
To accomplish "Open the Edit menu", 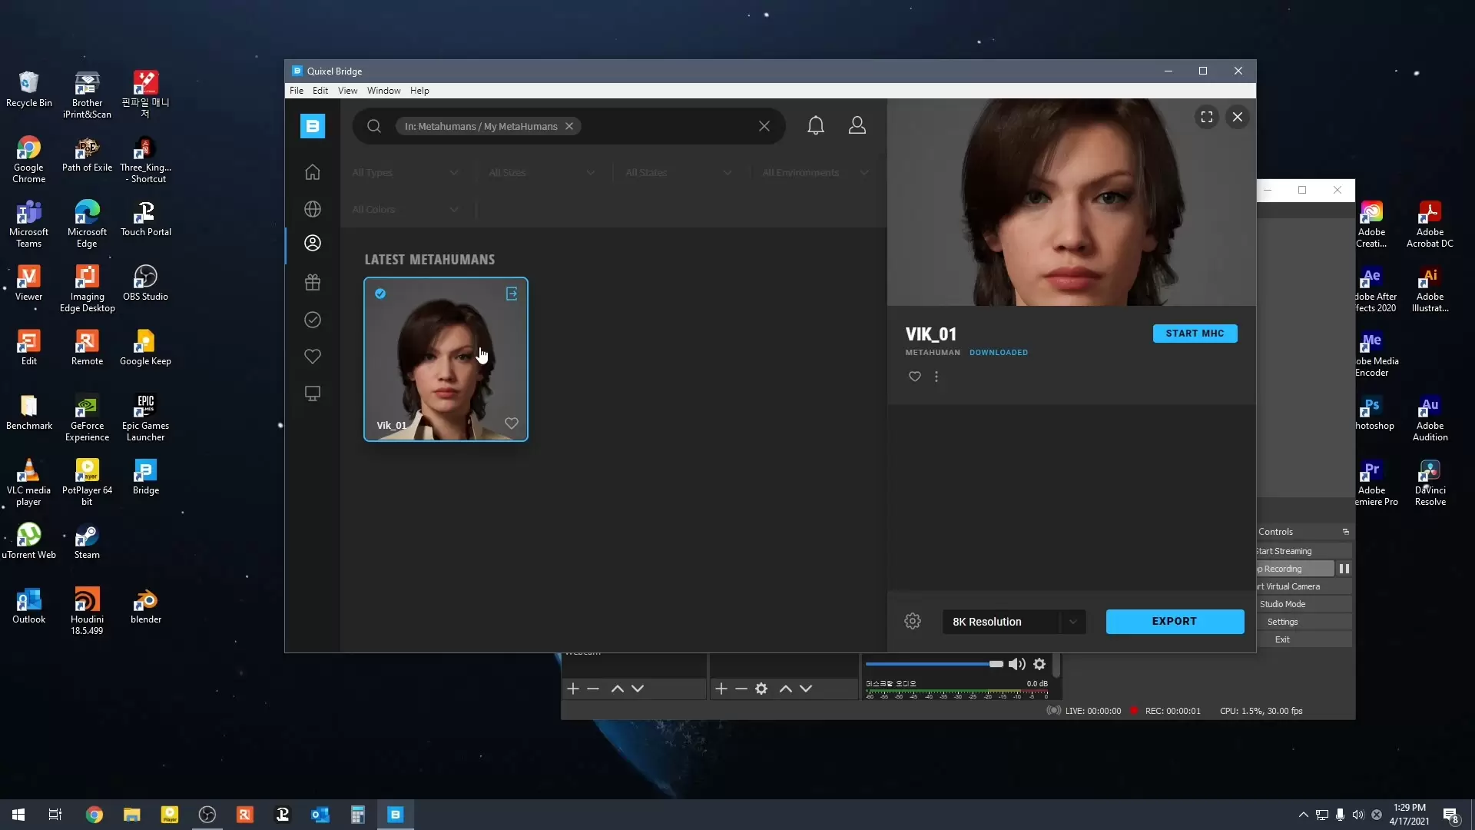I will click(x=320, y=91).
